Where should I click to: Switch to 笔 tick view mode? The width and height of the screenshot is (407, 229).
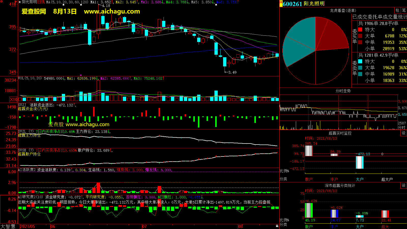[404, 10]
